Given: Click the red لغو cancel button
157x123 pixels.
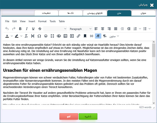Looking at the screenshot, I should point(69,116).
